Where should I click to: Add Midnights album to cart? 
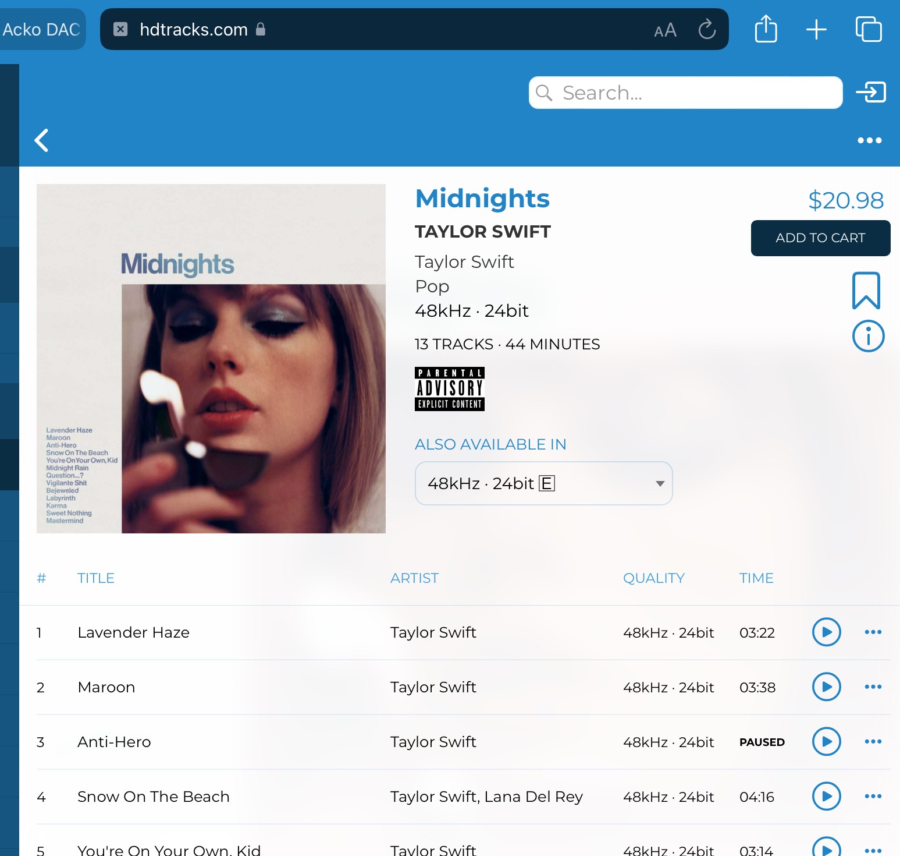(820, 238)
